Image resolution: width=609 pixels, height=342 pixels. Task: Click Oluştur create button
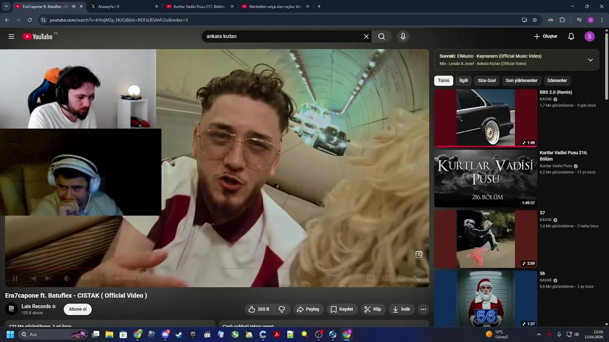tap(545, 37)
